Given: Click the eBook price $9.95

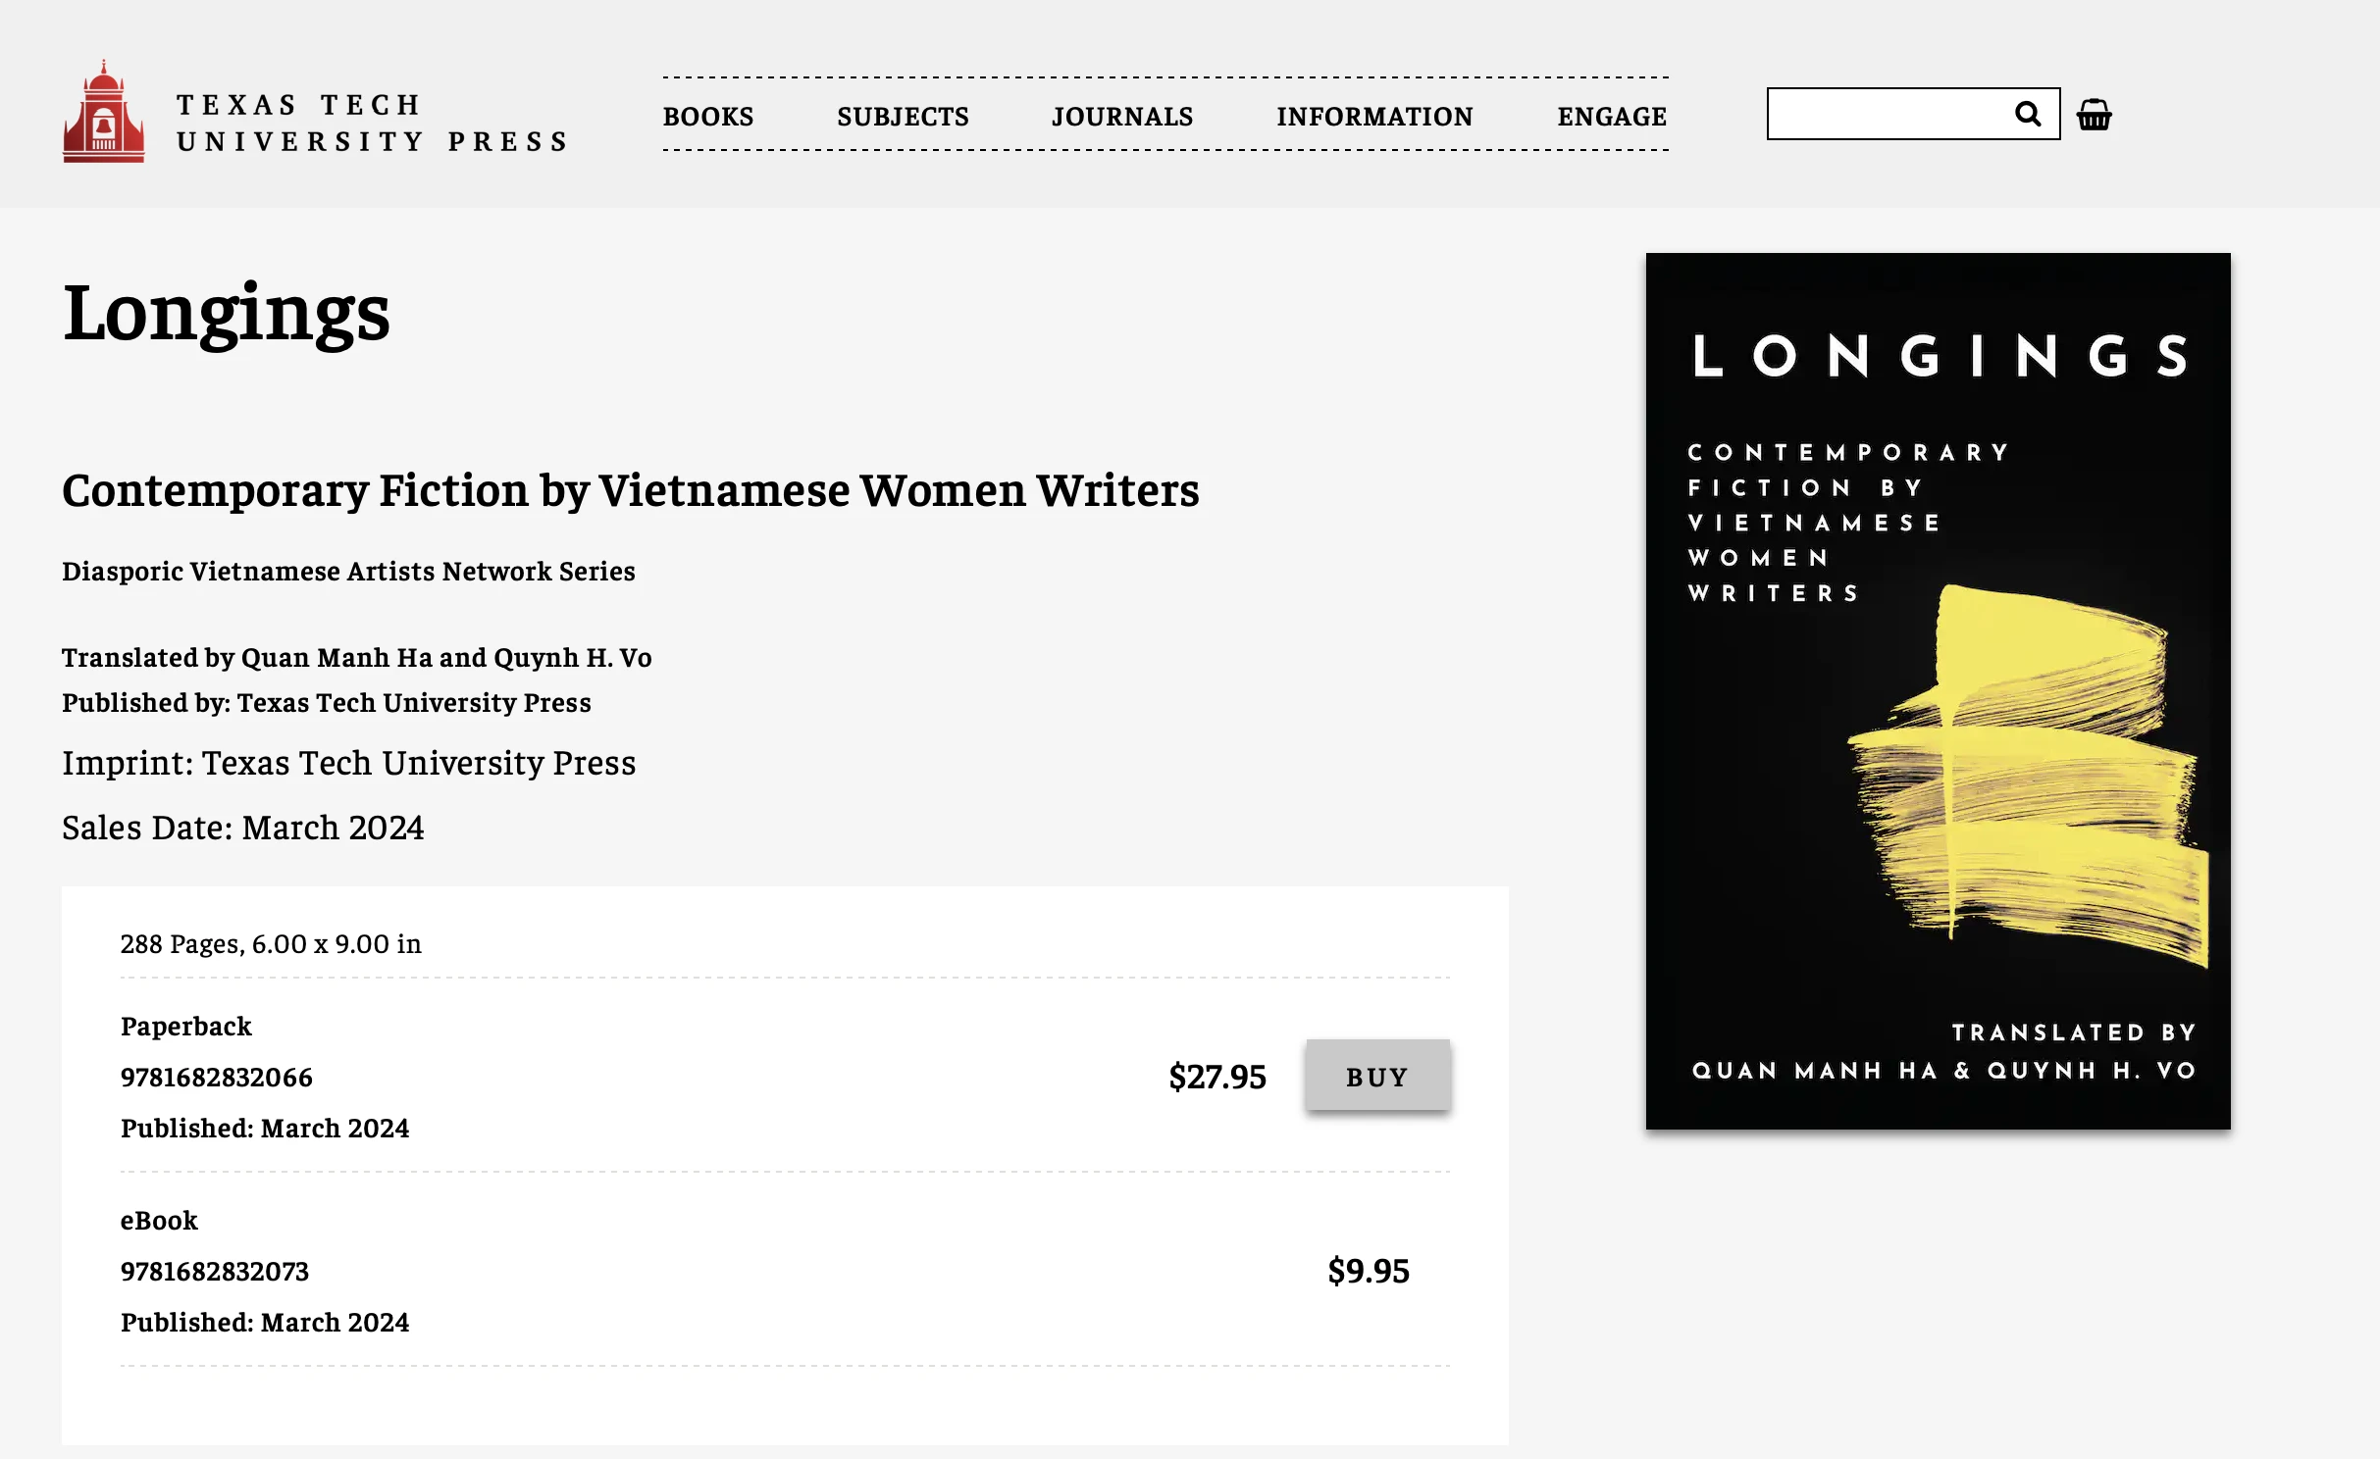Looking at the screenshot, I should (x=1369, y=1271).
